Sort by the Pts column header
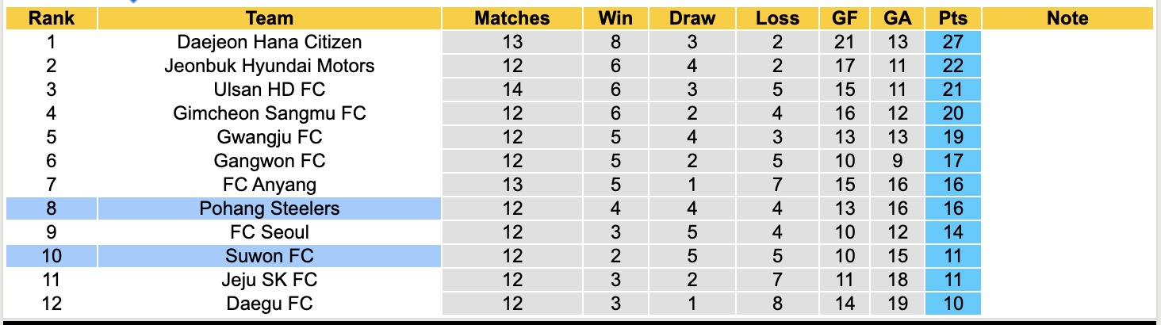Image resolution: width=1161 pixels, height=325 pixels. 952,18
